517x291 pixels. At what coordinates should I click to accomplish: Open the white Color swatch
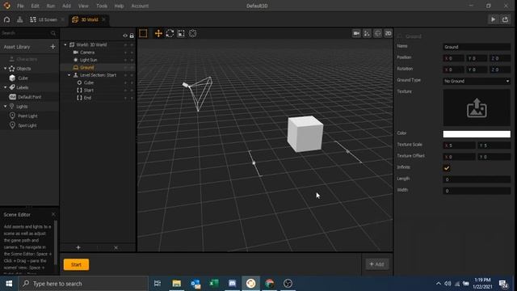coord(477,134)
